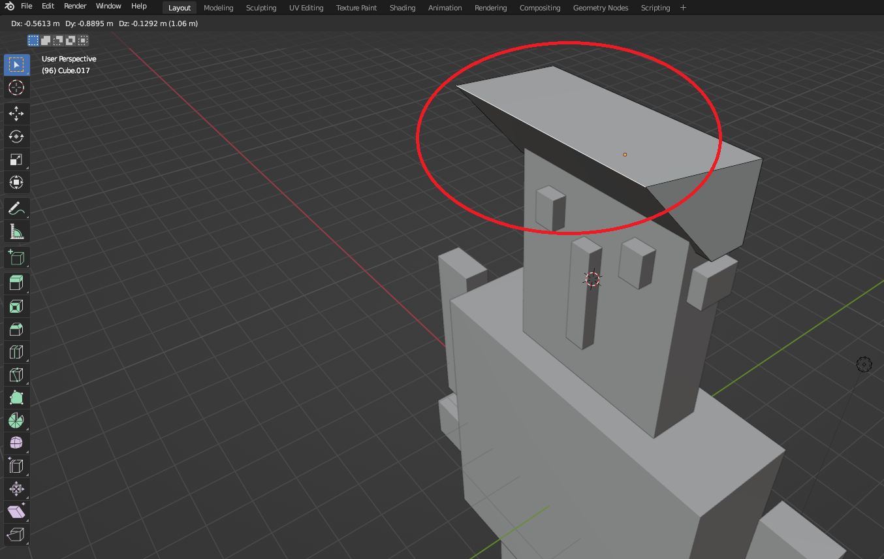The height and width of the screenshot is (559, 884).
Task: Activate the Rotate tool
Action: pos(17,136)
